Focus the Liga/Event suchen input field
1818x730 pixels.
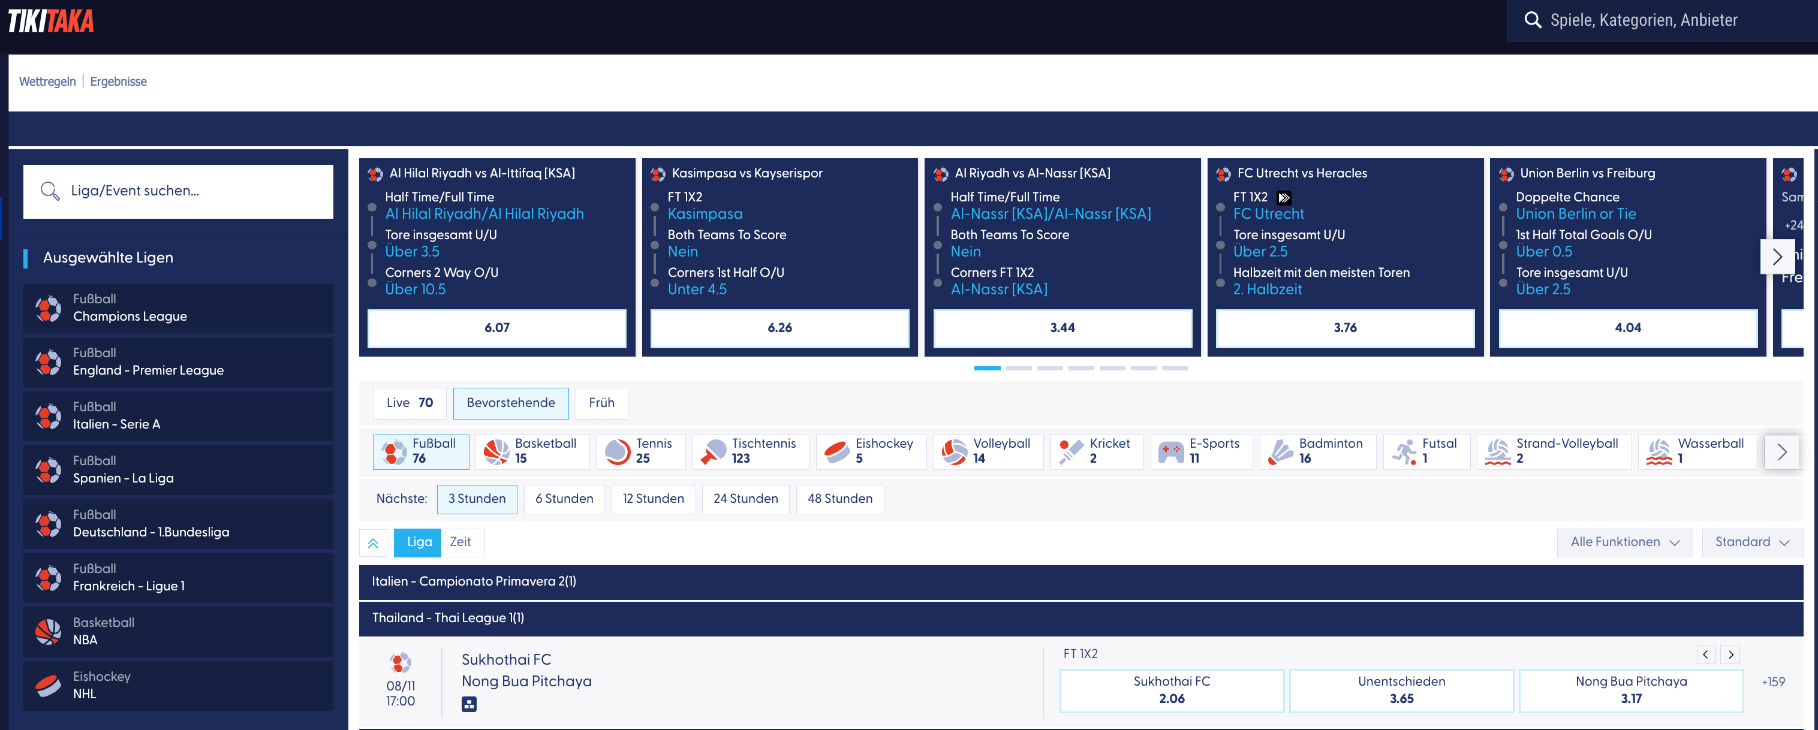point(178,191)
